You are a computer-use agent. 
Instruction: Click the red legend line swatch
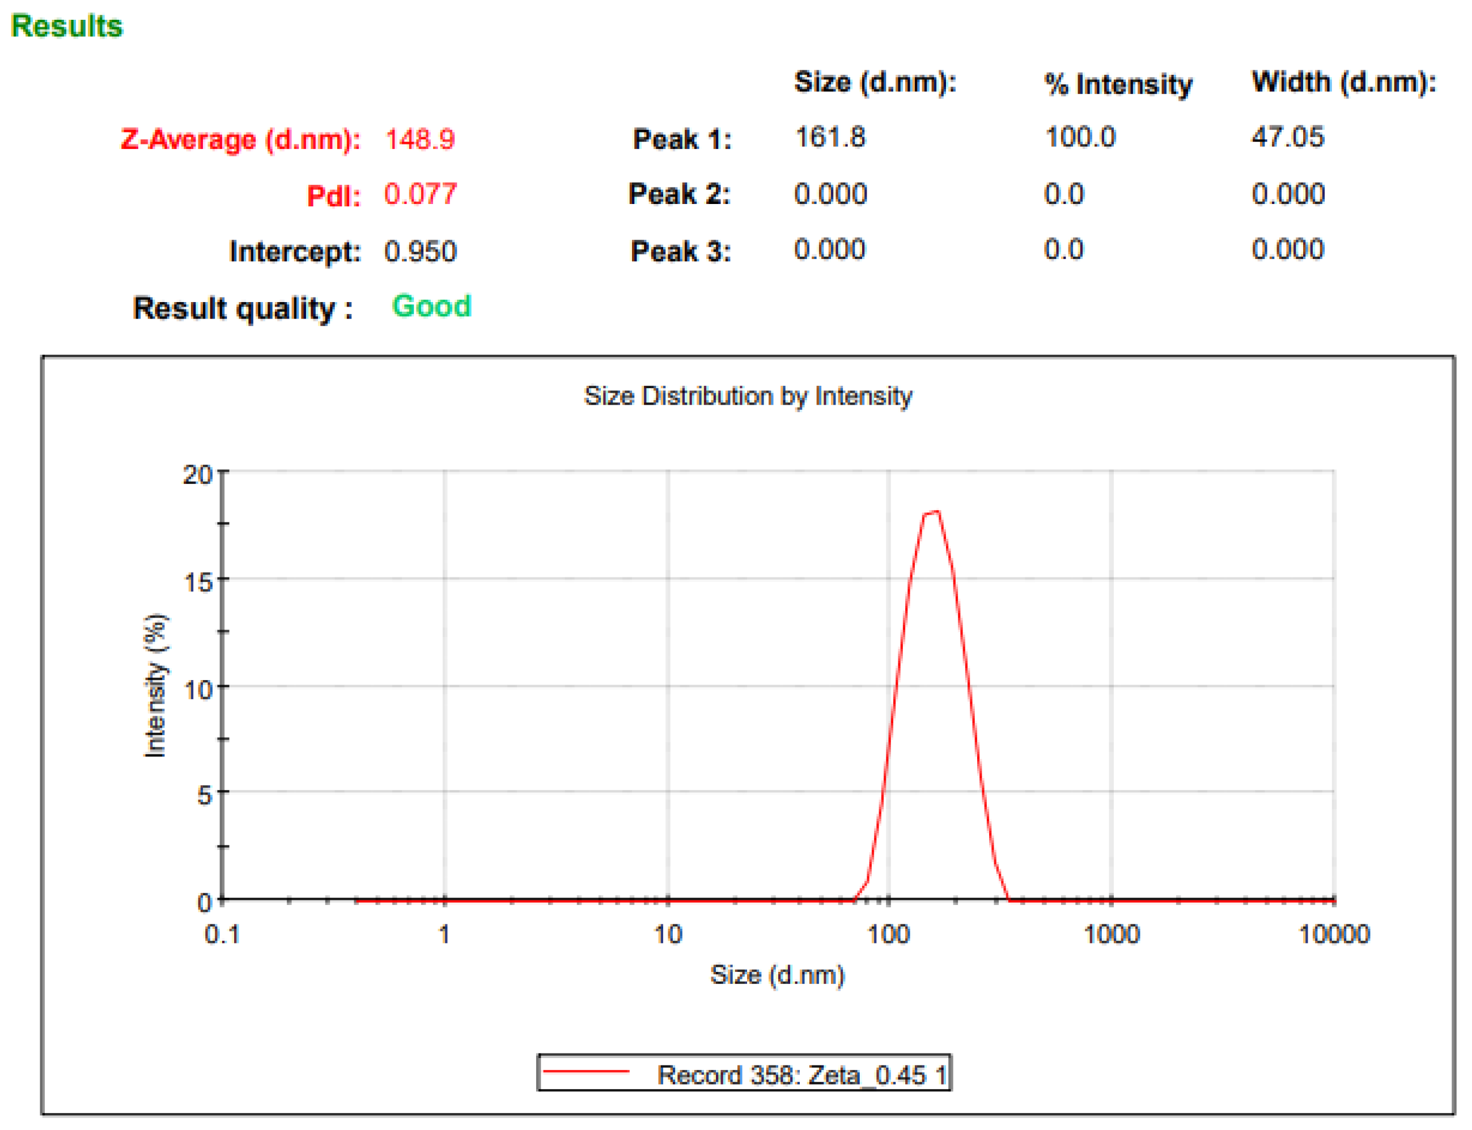[x=586, y=1072]
